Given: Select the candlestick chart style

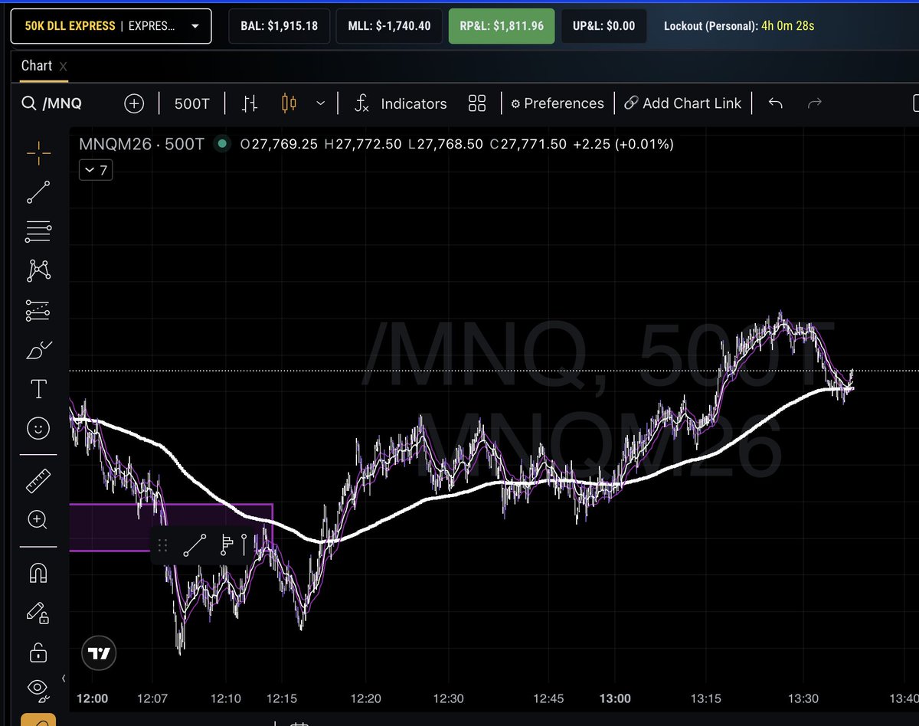Looking at the screenshot, I should pyautogui.click(x=289, y=103).
